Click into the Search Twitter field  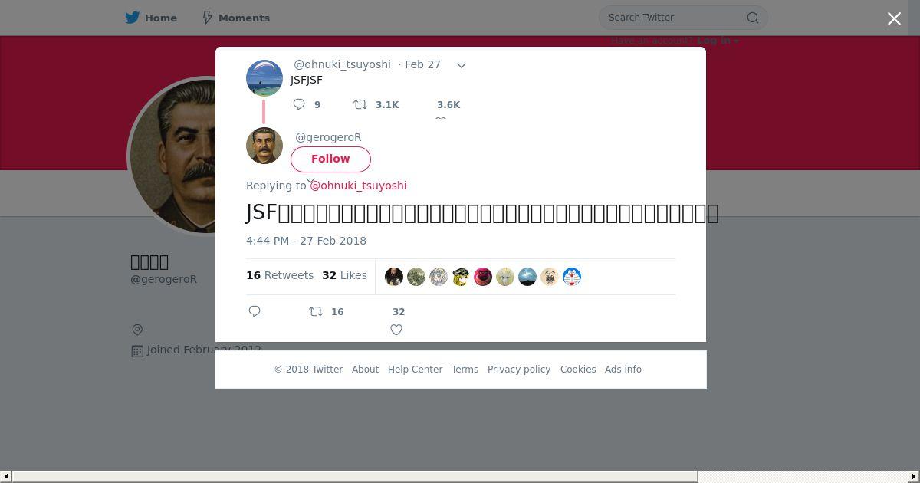click(x=675, y=18)
